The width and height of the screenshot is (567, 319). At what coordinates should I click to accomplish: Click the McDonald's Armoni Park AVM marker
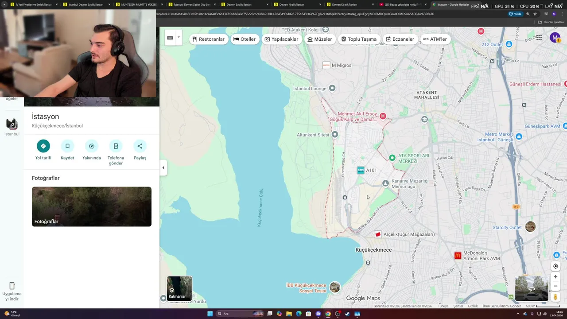tap(458, 256)
